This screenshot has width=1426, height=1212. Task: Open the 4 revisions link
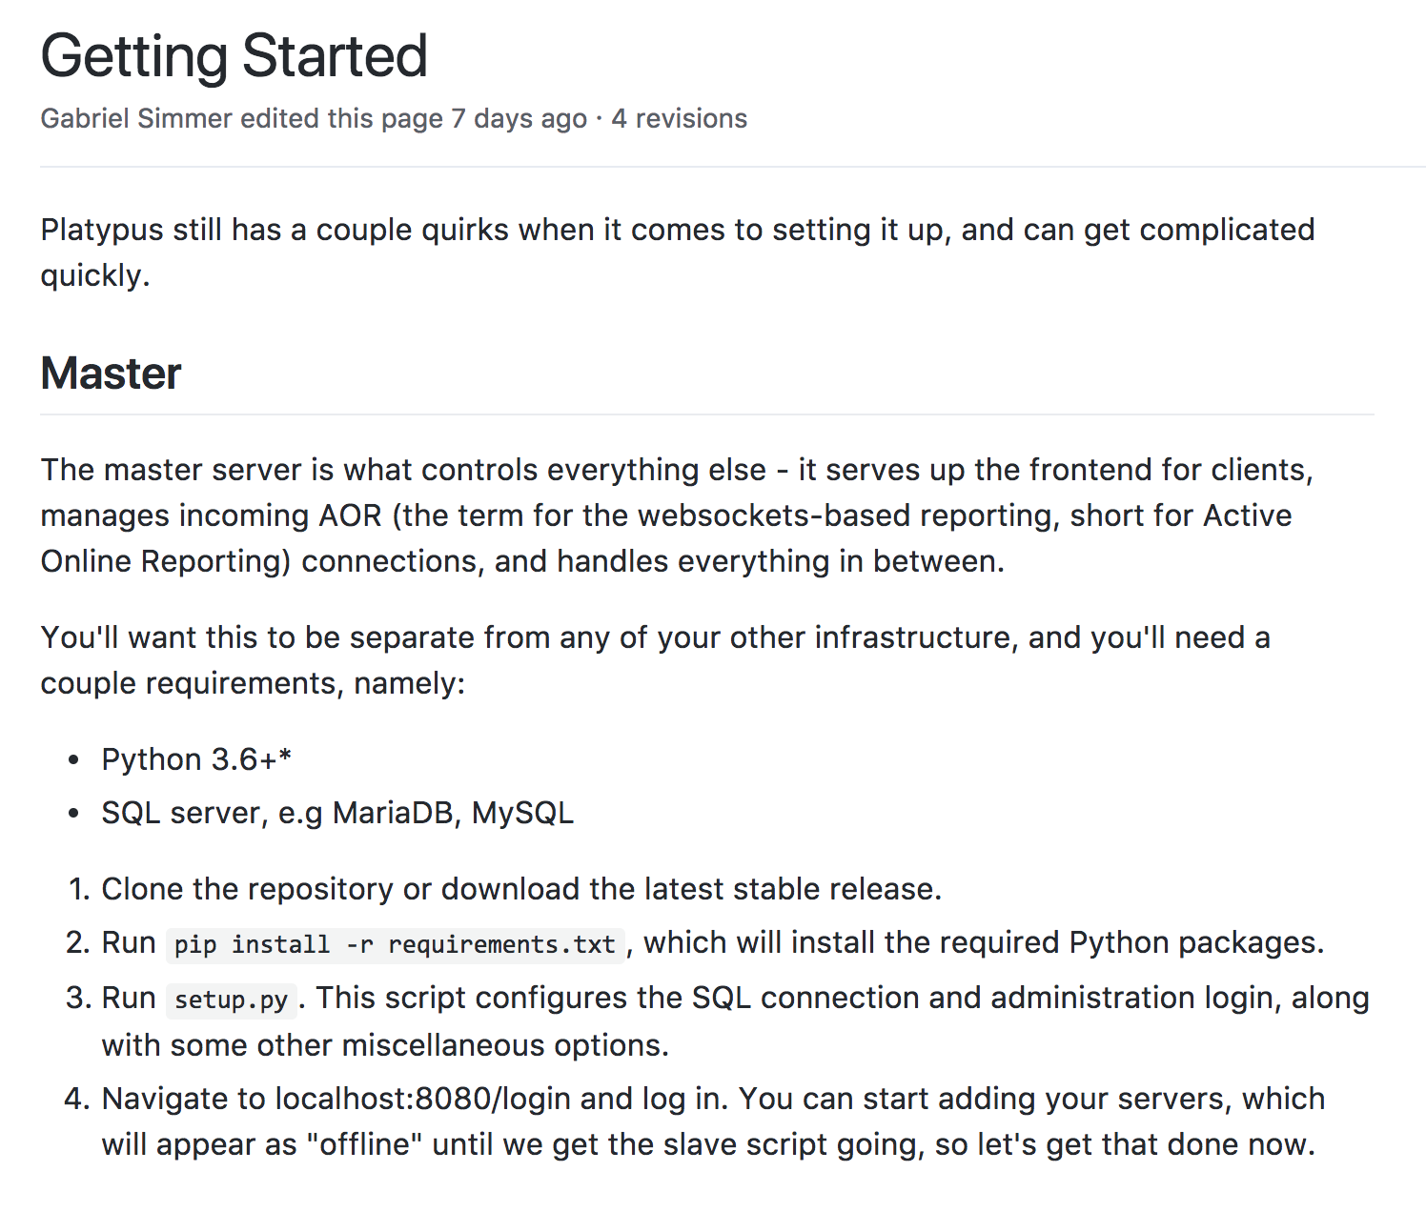coord(679,118)
